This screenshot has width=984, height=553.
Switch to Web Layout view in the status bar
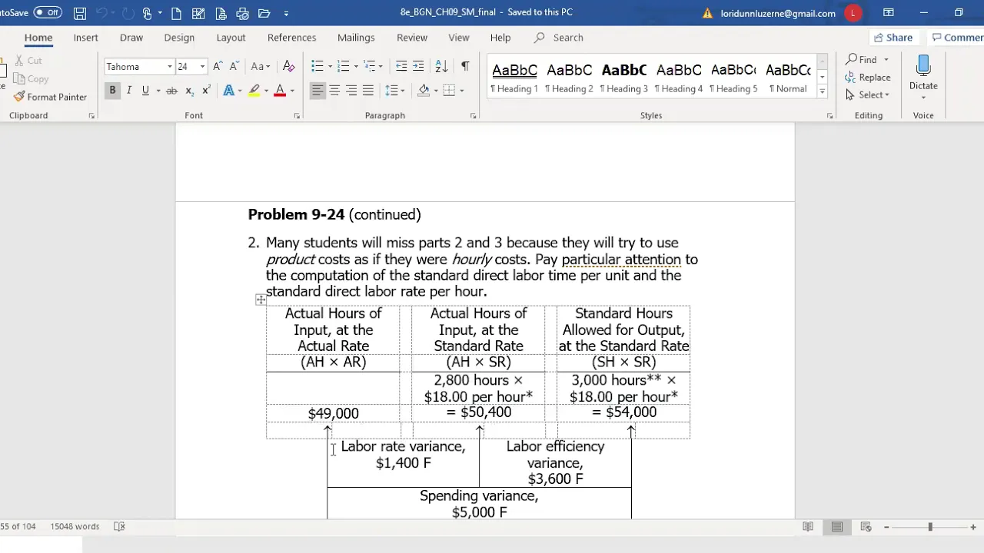(x=866, y=526)
